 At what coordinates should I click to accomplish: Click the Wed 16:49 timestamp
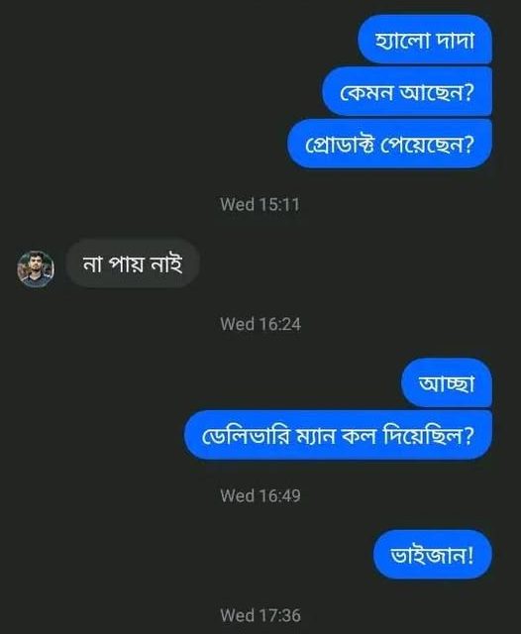[x=260, y=495]
